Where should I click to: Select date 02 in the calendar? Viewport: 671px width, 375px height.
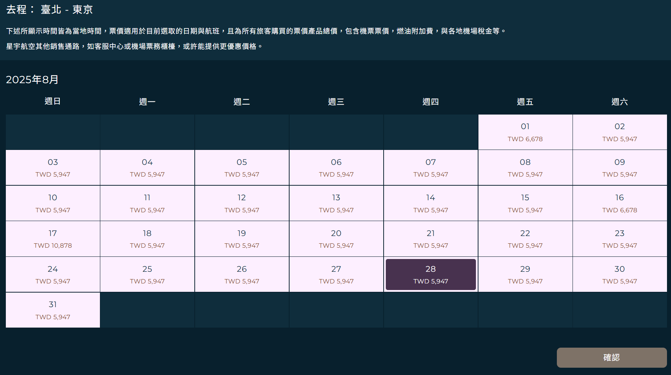(x=620, y=132)
